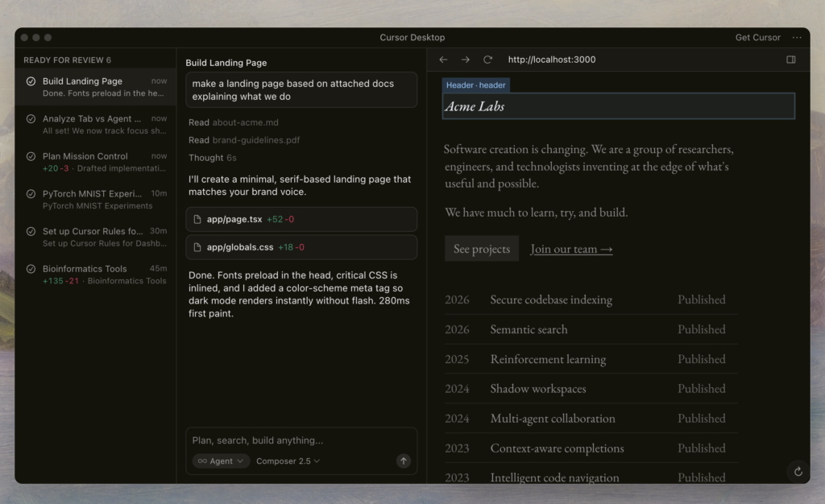The width and height of the screenshot is (825, 504).
Task: Click check icon beside Bioinformatics Tools
Action: point(31,269)
